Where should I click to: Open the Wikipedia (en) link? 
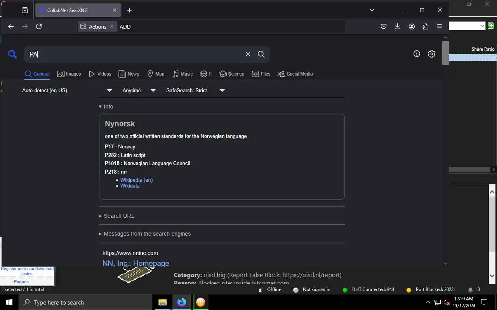pos(136,180)
